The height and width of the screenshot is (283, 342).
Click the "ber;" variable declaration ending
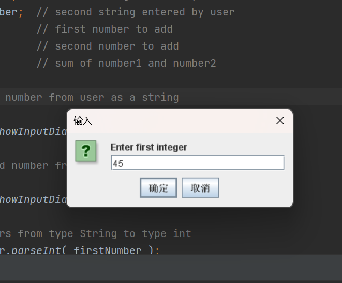pyautogui.click(x=10, y=11)
